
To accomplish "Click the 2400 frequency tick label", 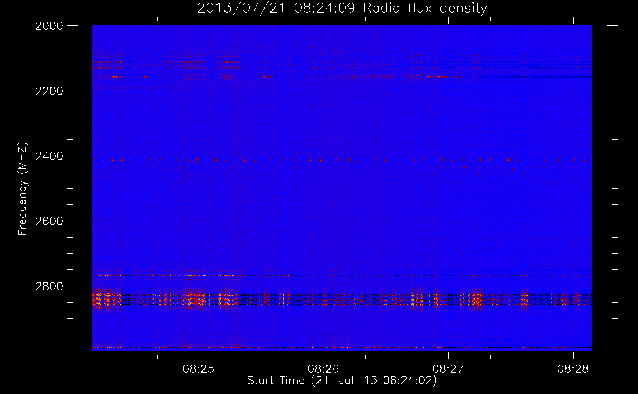I will pos(49,156).
